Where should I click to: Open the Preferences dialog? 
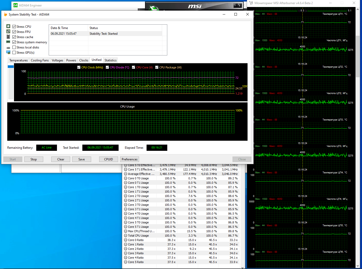129,159
